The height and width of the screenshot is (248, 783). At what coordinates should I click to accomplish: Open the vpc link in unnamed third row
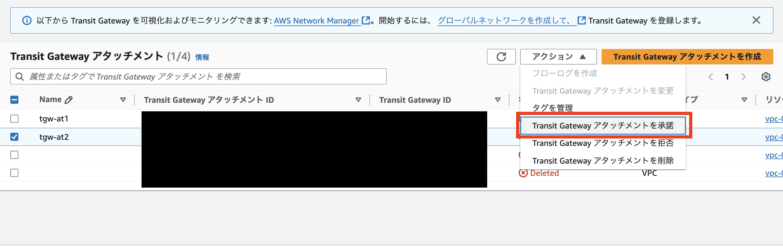[x=774, y=155]
